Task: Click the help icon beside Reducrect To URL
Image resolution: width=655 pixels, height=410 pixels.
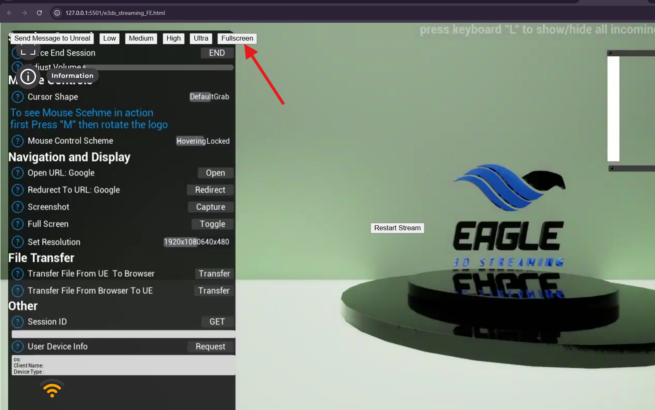Action: 17,190
